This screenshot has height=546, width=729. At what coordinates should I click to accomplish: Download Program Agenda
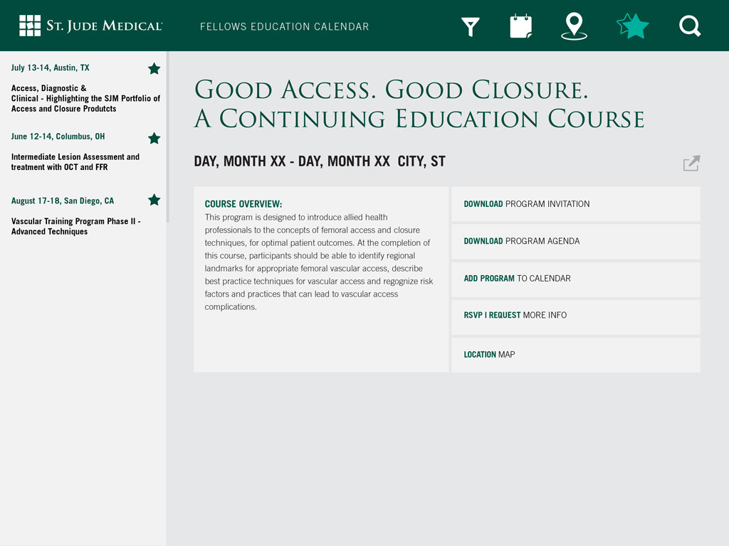[x=575, y=242]
